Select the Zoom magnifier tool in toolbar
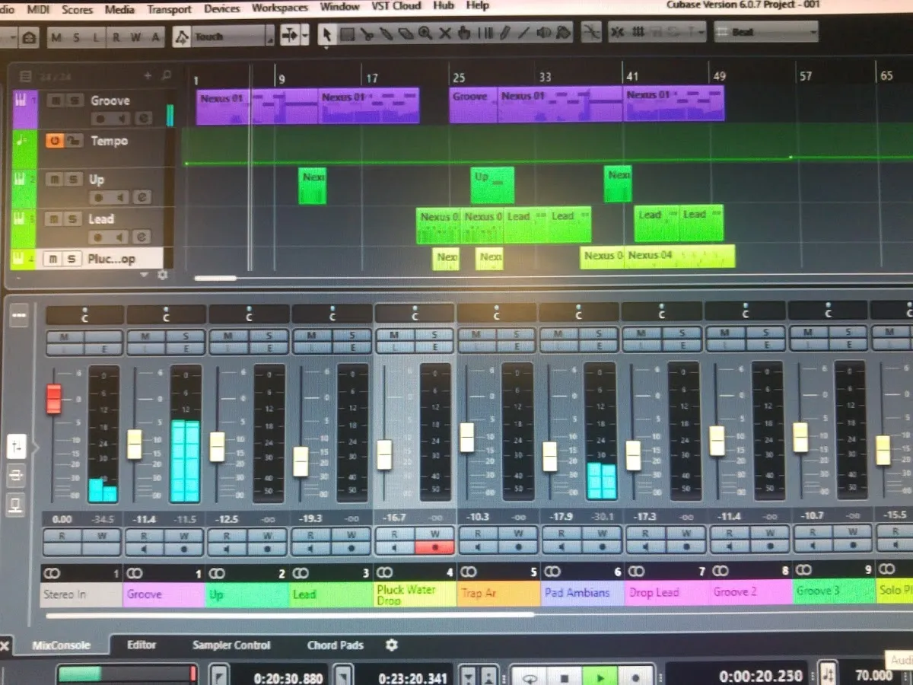The width and height of the screenshot is (913, 685). click(x=425, y=34)
